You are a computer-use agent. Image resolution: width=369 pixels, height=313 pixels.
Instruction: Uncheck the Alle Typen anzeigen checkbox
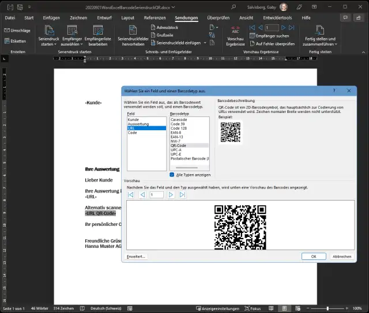point(172,175)
